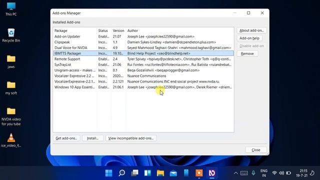The height and width of the screenshot is (180, 320).
Task: Open taskbar Search icon
Action: [122, 173]
